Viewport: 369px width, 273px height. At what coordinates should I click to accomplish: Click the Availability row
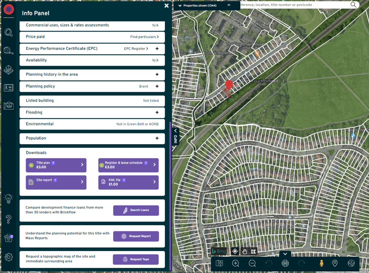click(92, 60)
